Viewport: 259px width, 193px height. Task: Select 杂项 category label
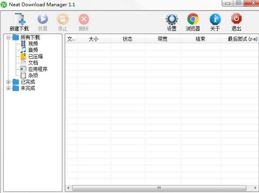tap(33, 76)
